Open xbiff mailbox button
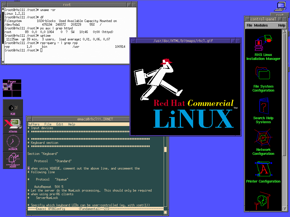Viewport: 290px width, 217px height. (13, 160)
